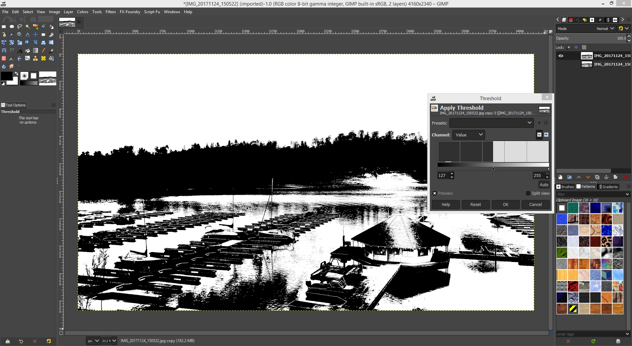This screenshot has height=346, width=632.
Task: Open the Colors menu
Action: 83,12
